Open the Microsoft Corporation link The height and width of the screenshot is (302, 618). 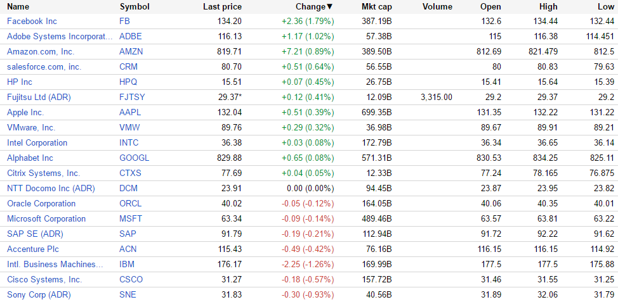[x=46, y=219]
